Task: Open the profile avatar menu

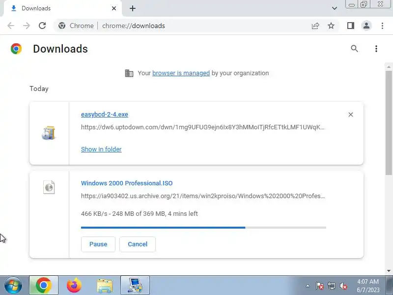Action: 366,26
